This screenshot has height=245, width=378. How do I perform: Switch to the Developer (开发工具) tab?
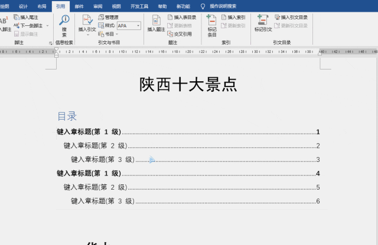139,6
